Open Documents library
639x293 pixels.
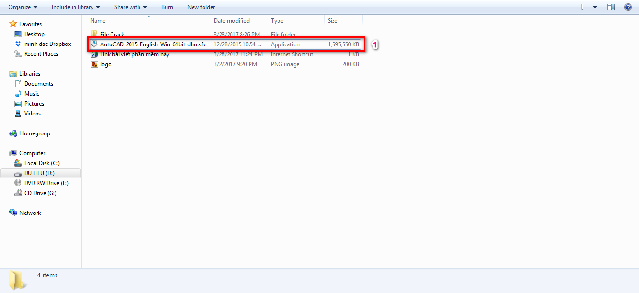[x=38, y=84]
